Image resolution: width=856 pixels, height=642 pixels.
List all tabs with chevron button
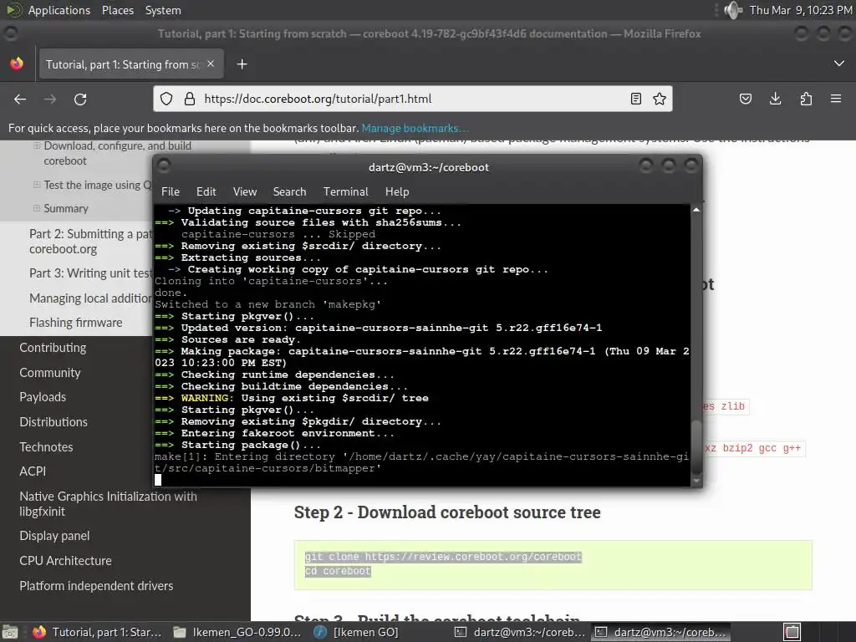point(839,64)
